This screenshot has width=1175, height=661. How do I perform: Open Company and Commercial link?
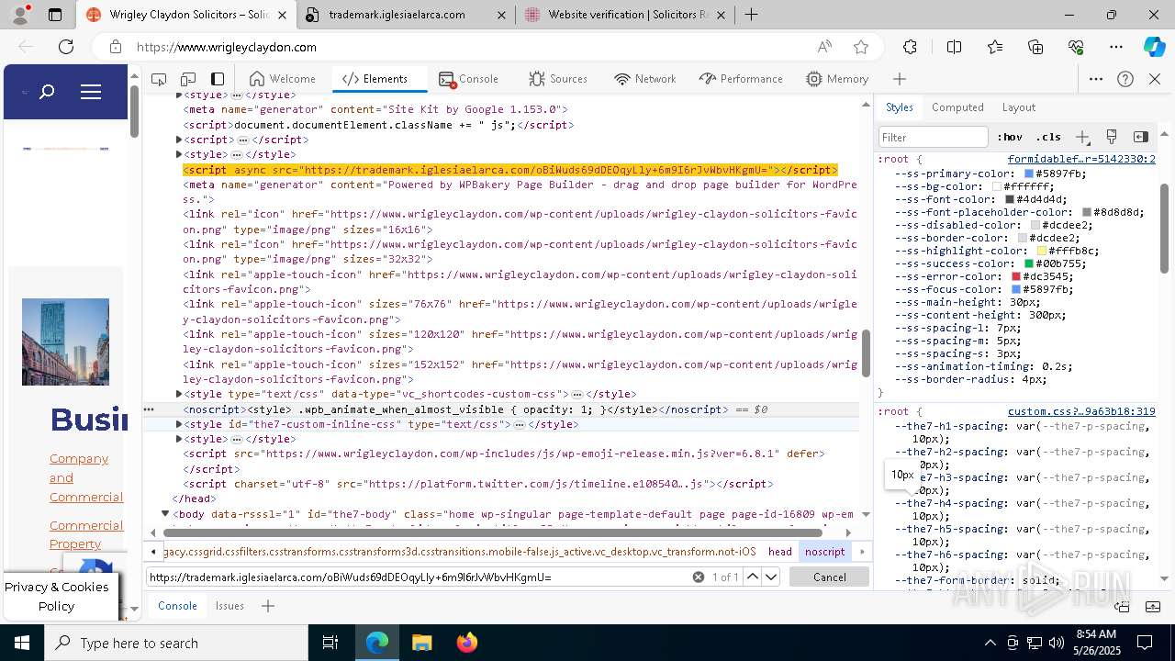[85, 477]
